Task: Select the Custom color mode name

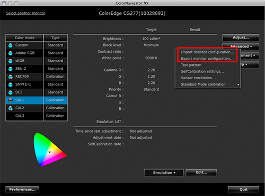Action: [x=22, y=45]
